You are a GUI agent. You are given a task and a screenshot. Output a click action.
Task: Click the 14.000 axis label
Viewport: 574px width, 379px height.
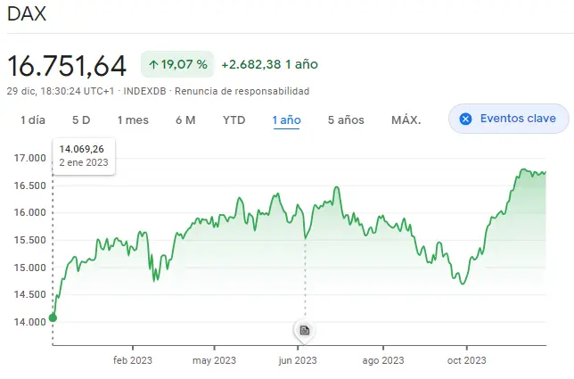tap(30, 322)
